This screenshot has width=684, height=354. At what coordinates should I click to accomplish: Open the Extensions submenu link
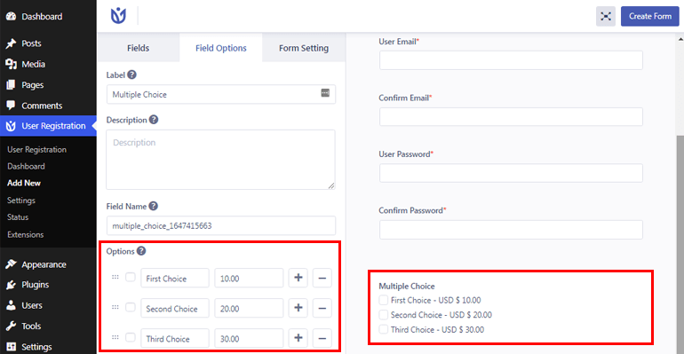(x=25, y=234)
